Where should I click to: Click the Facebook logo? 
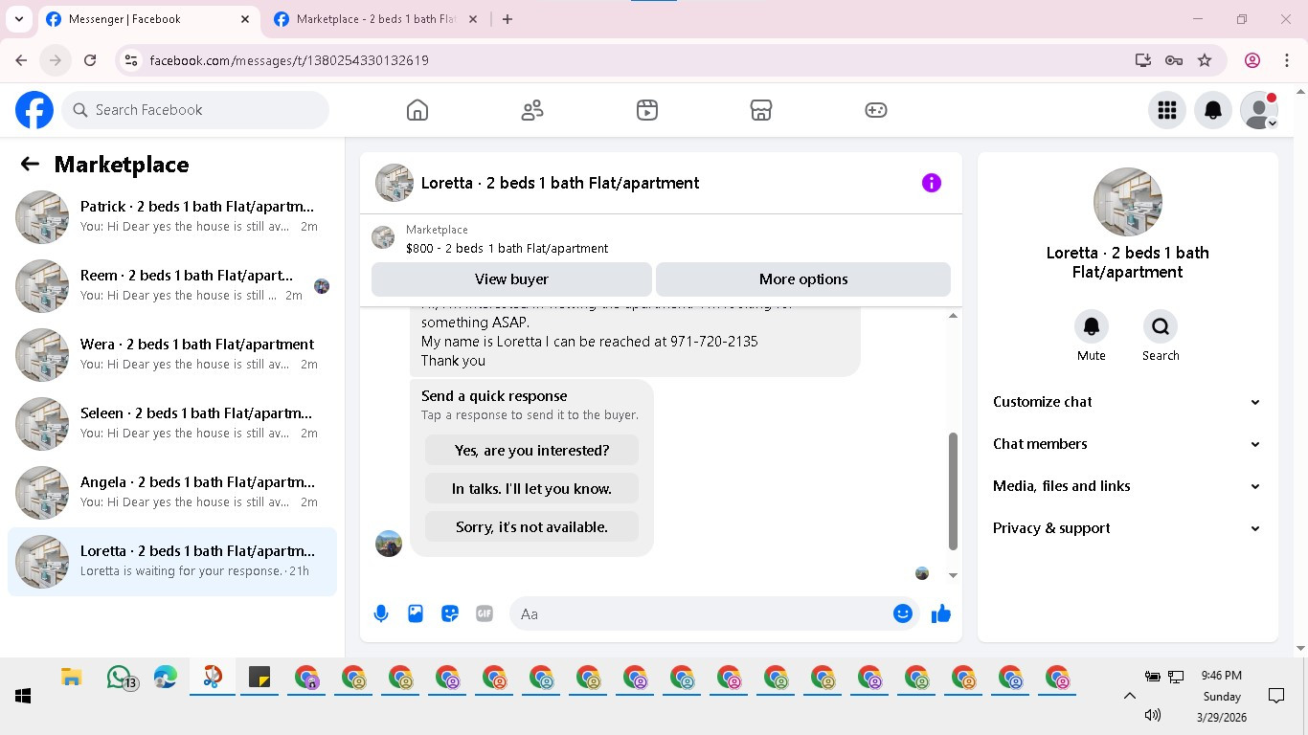pyautogui.click(x=34, y=110)
